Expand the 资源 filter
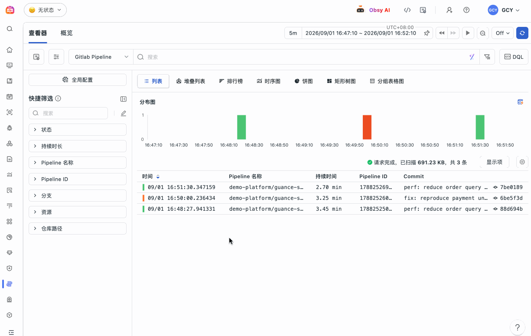Screen dimensions: 531x336 click(x=78, y=212)
